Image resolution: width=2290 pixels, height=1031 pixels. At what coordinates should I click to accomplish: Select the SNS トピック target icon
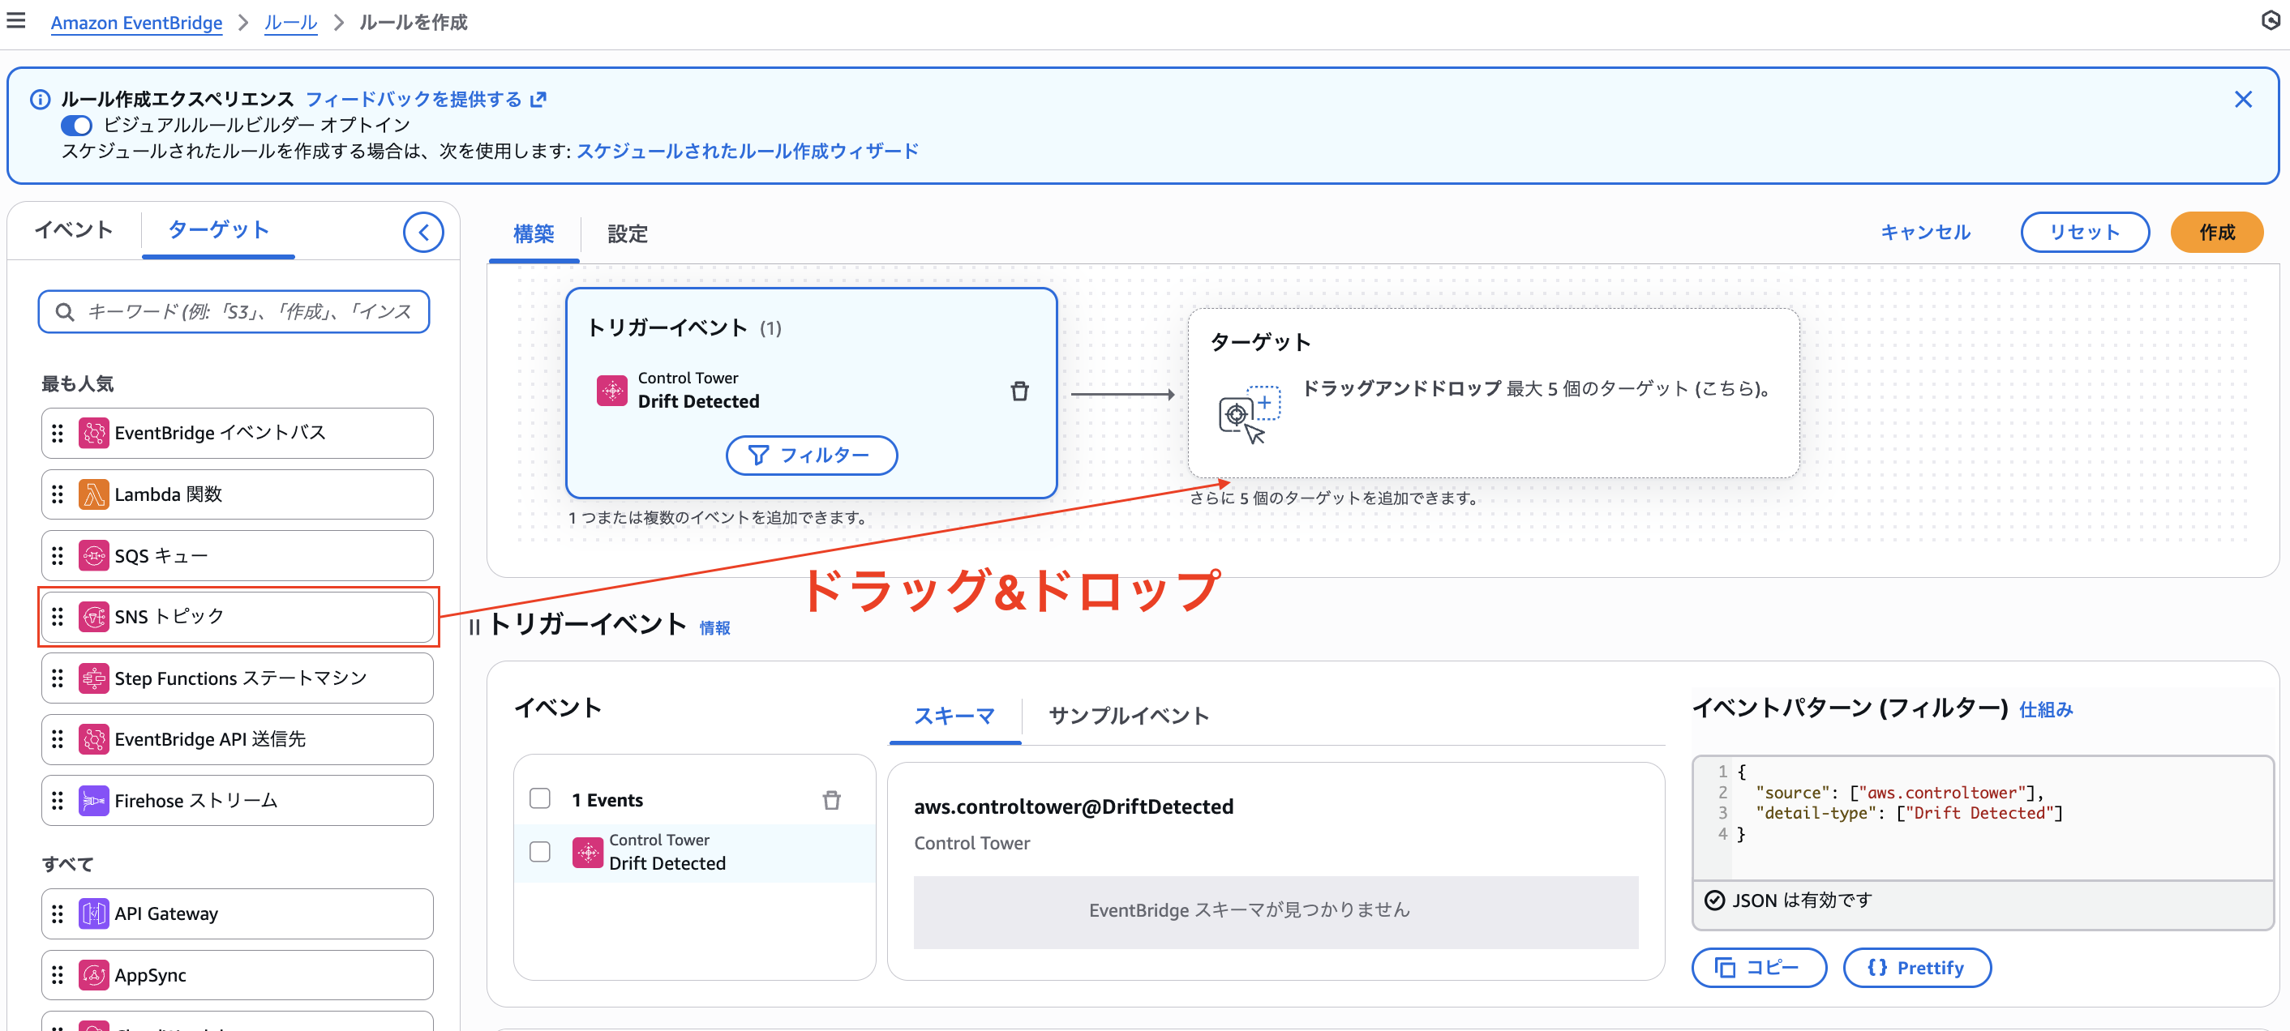(93, 616)
